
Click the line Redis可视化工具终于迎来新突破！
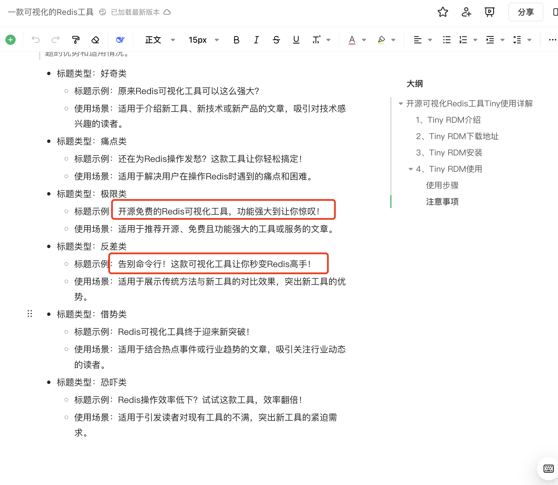coord(184,332)
